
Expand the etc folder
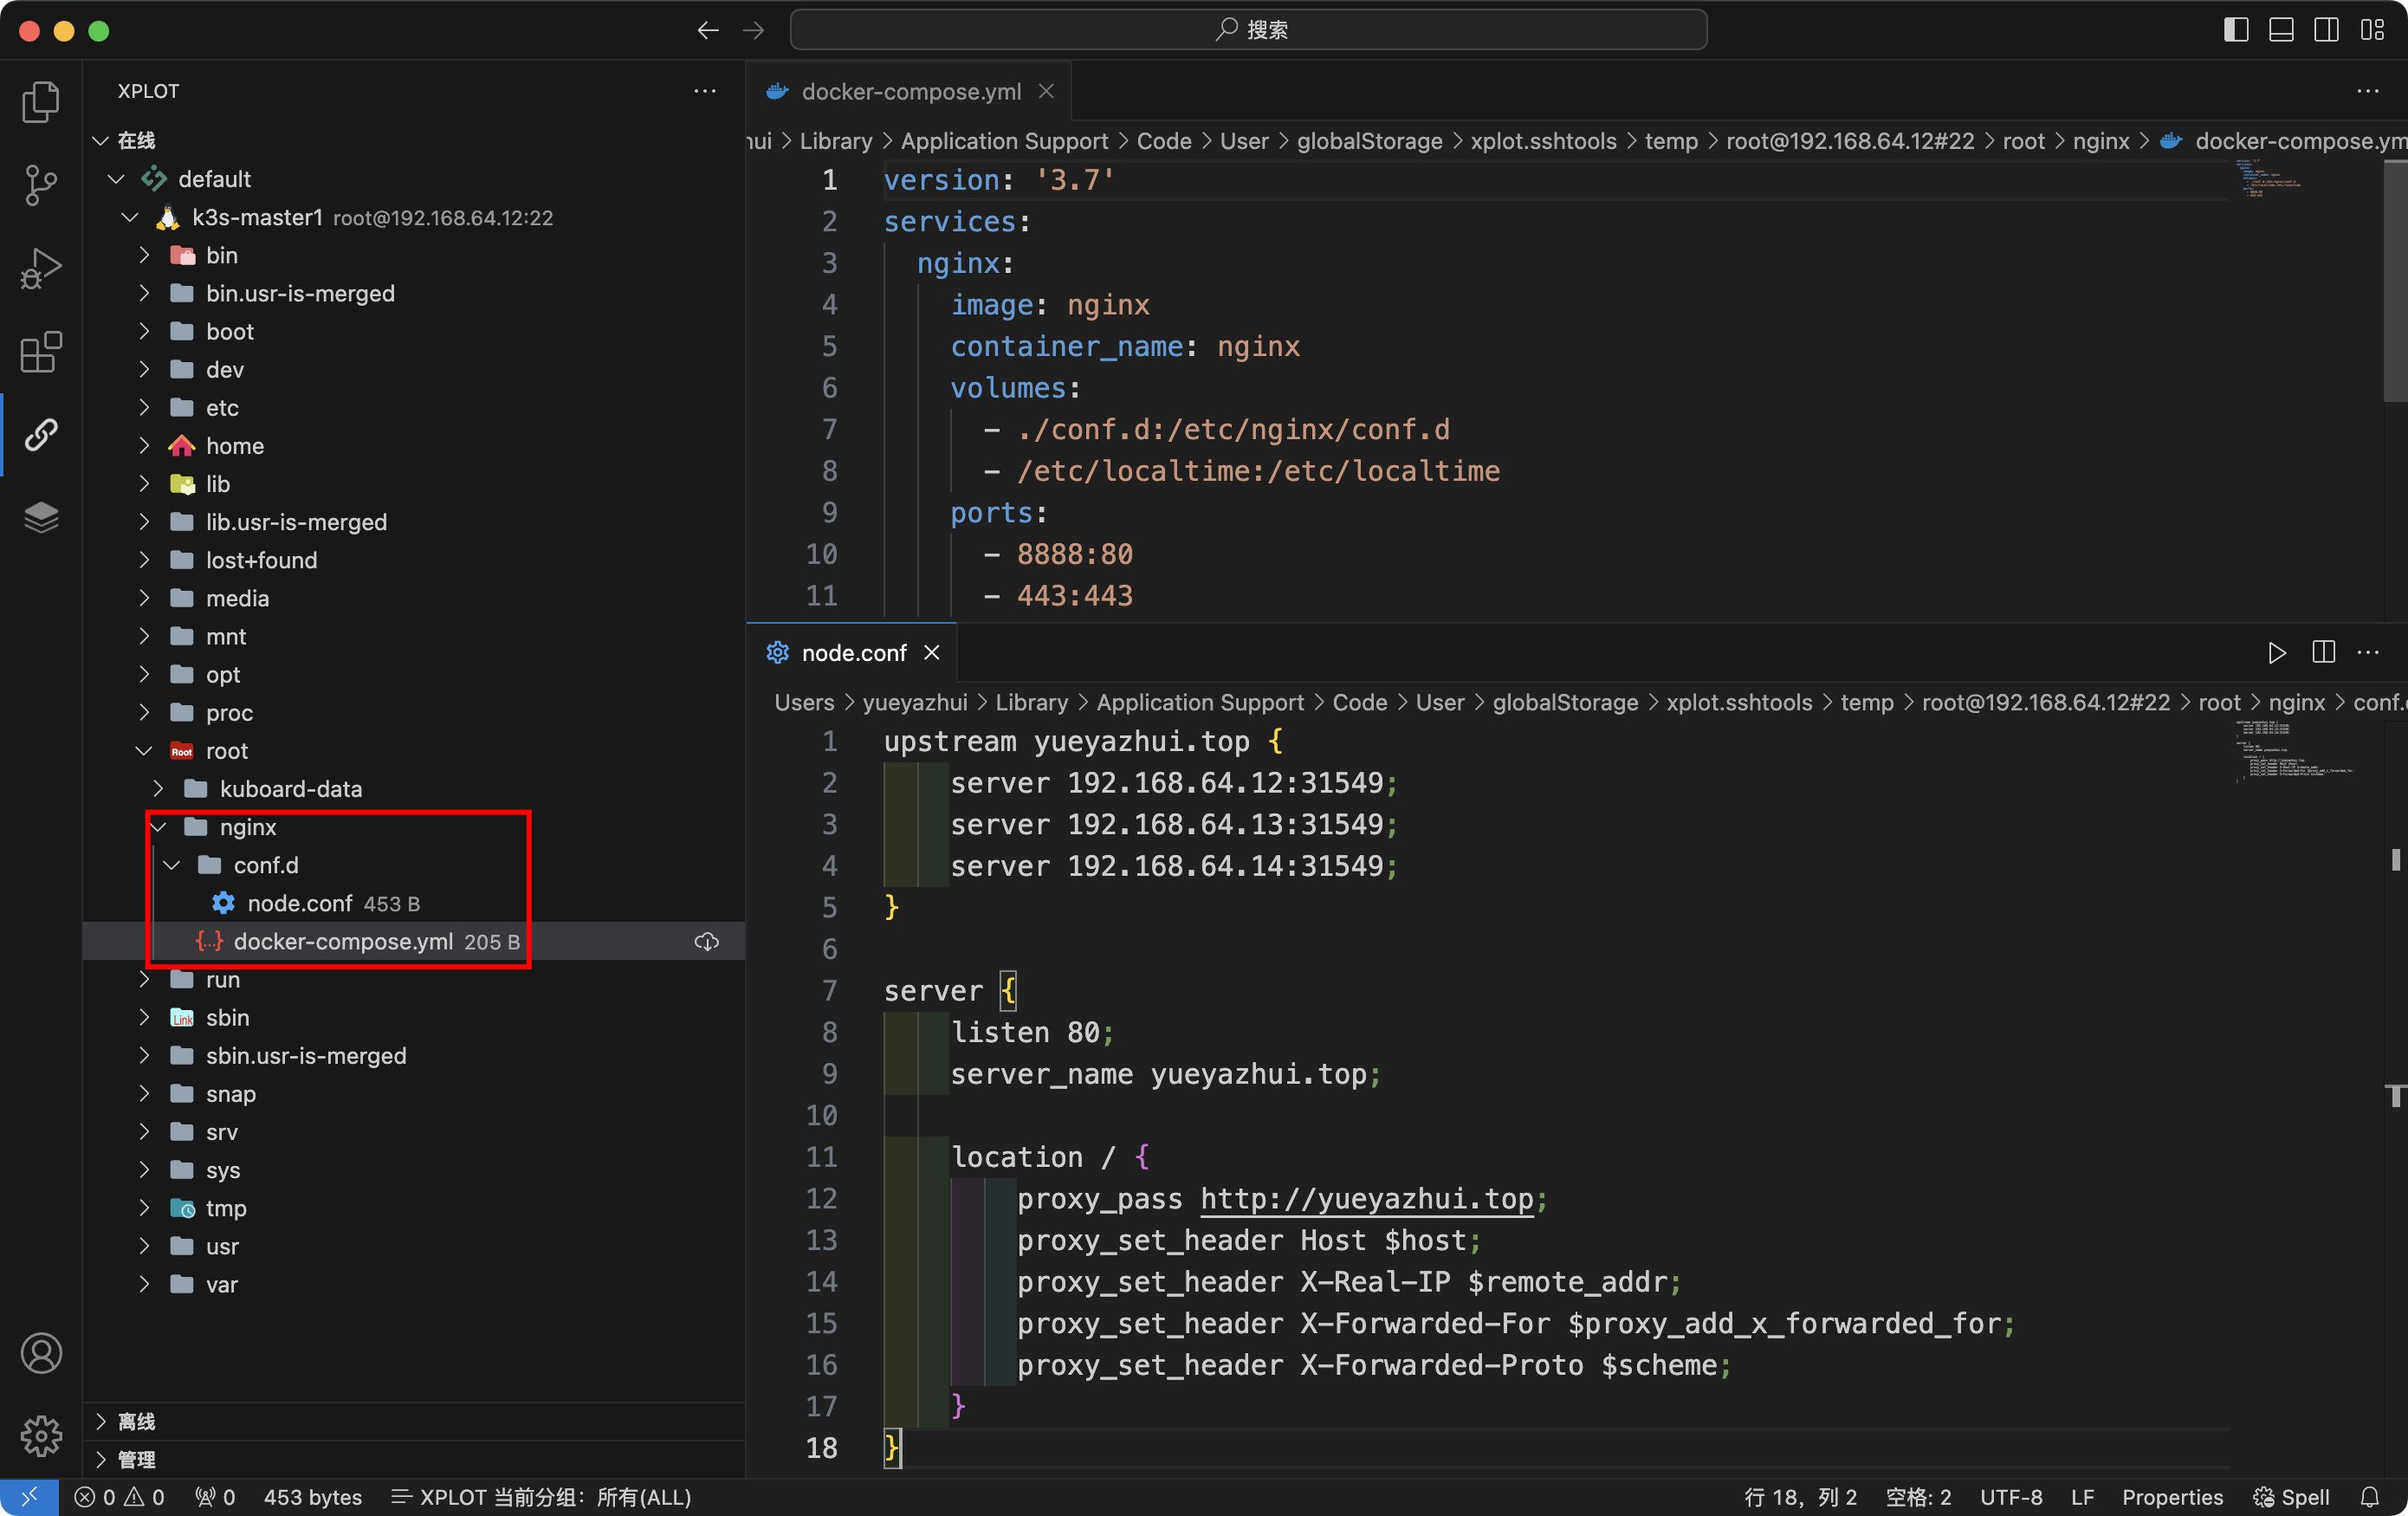(x=144, y=407)
